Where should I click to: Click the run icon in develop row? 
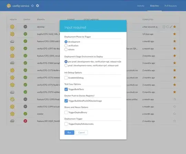[x=164, y=27]
